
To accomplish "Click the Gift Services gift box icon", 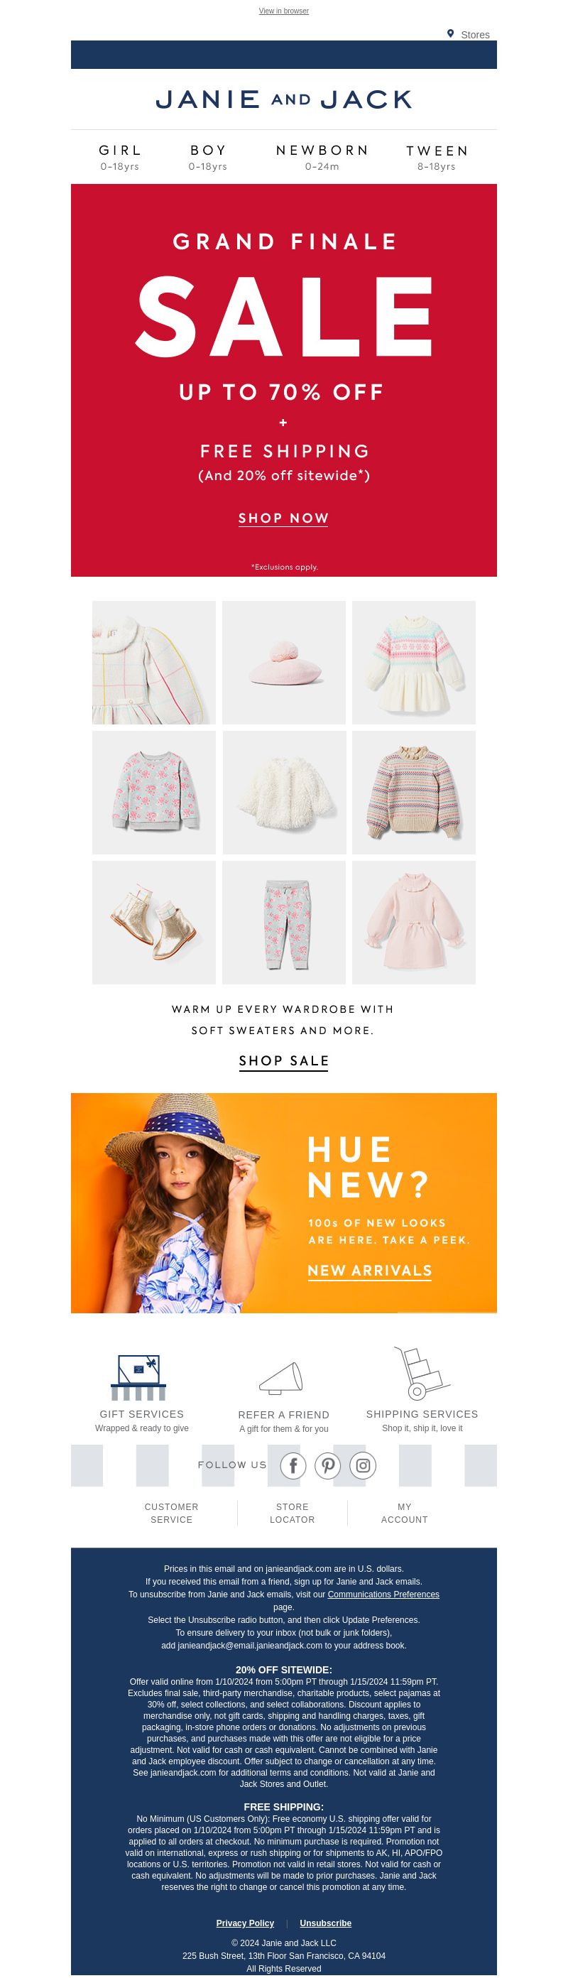I will tap(139, 1378).
